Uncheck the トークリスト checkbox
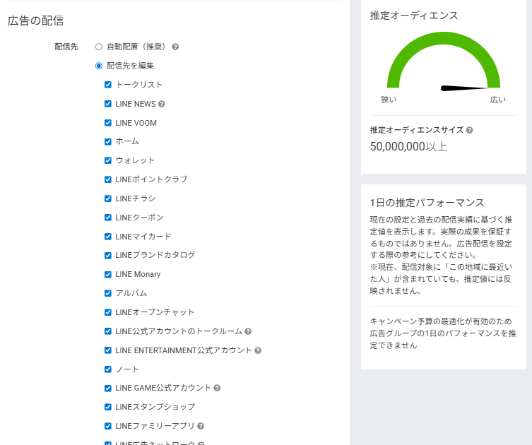 tap(108, 85)
